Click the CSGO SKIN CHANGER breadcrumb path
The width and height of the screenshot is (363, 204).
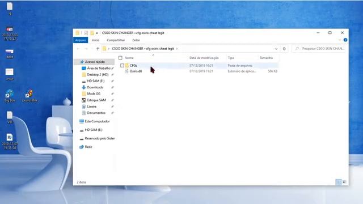pyautogui.click(x=143, y=49)
